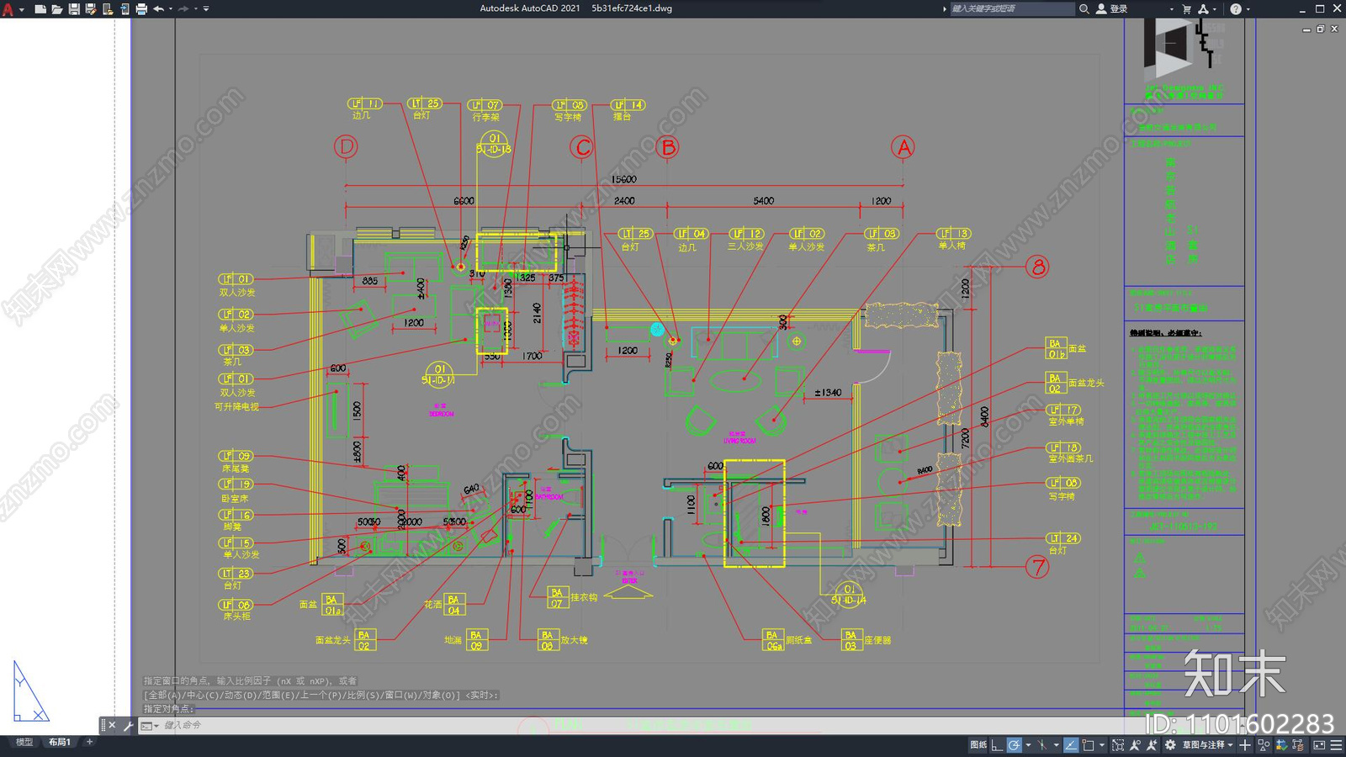Toggle 2D Object Snap status button
This screenshot has height=757, width=1346.
click(x=1088, y=745)
